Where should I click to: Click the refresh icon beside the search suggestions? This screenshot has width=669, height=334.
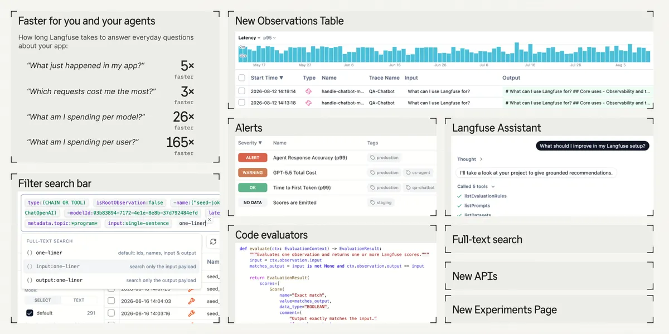(x=213, y=242)
